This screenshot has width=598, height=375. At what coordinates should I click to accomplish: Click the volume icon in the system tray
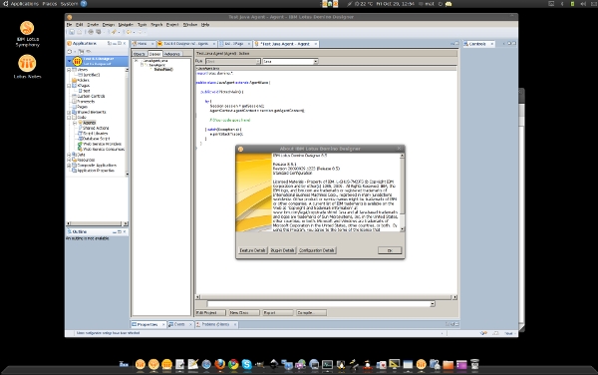coord(583,3)
